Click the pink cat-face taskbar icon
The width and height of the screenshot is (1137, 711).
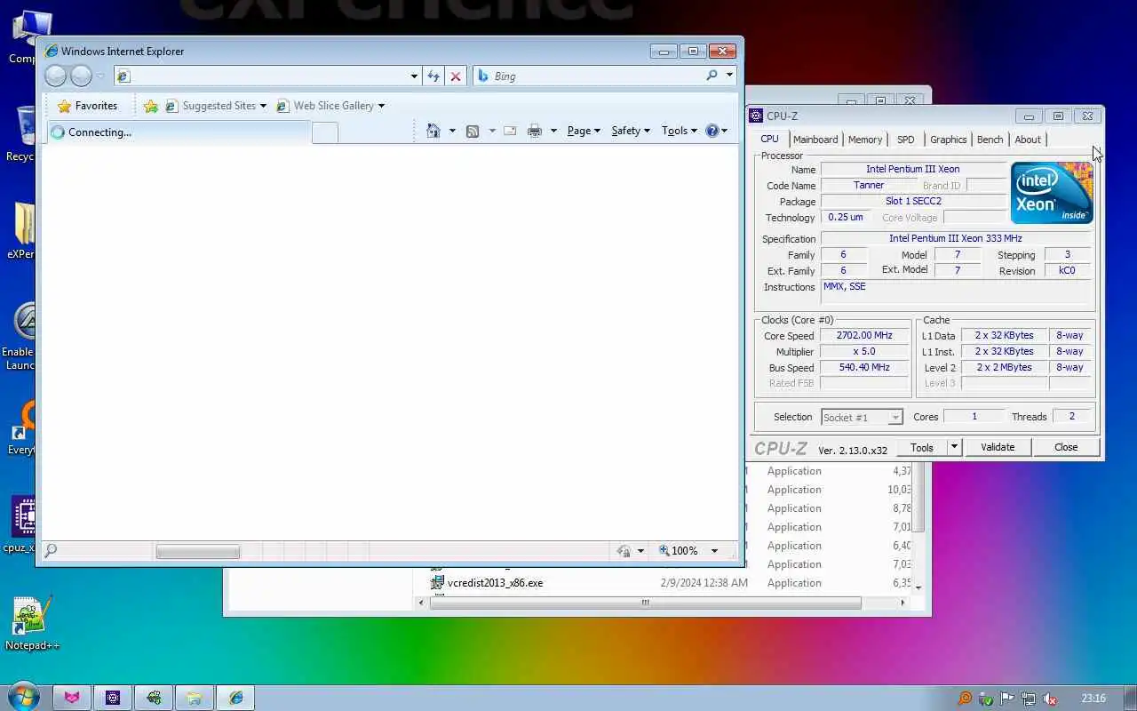(71, 698)
